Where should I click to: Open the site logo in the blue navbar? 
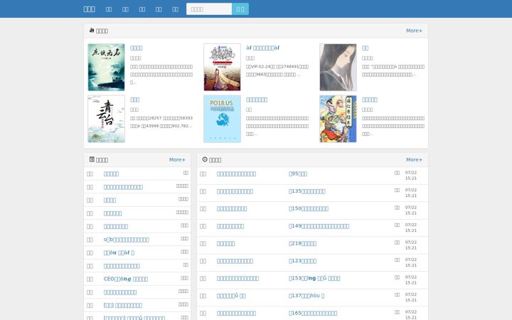point(89,9)
